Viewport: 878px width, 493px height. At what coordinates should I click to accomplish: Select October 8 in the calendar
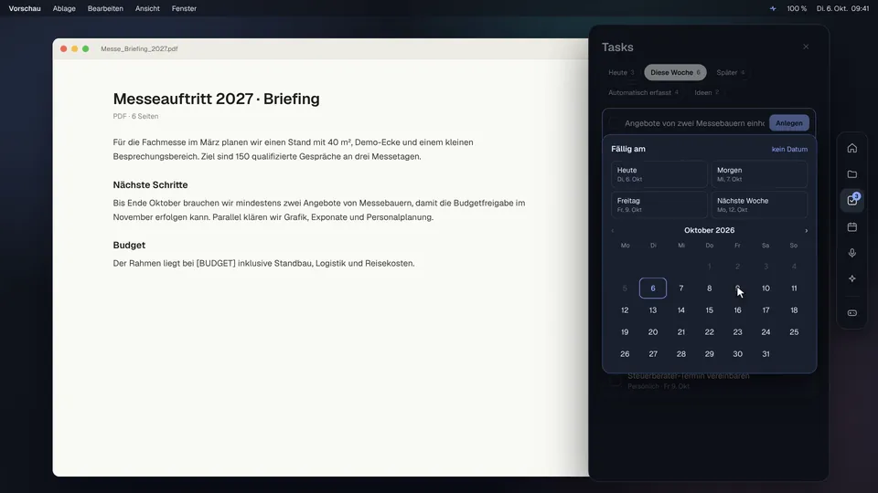(x=710, y=288)
